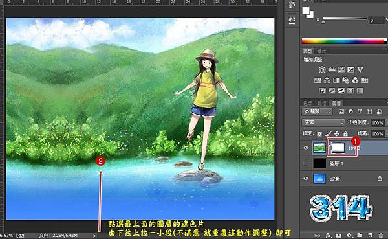
Task: Click the gradient-filled square adjustment icon
Action: point(360,91)
